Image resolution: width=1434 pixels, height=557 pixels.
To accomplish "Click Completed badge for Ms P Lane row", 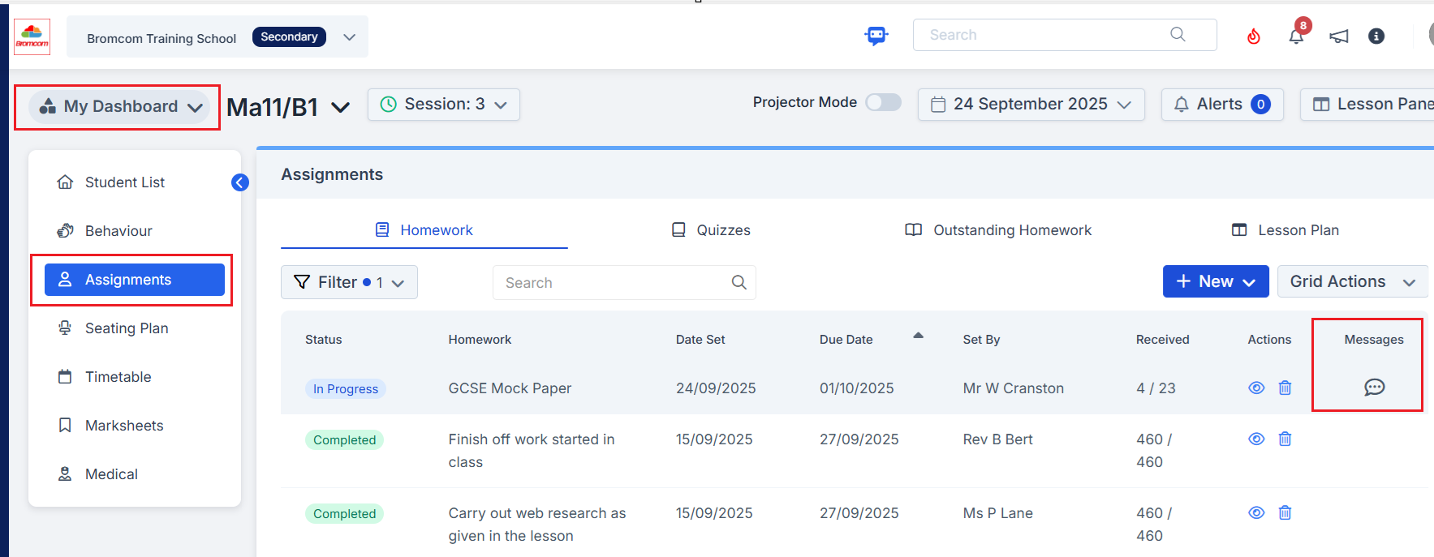I will pos(344,514).
